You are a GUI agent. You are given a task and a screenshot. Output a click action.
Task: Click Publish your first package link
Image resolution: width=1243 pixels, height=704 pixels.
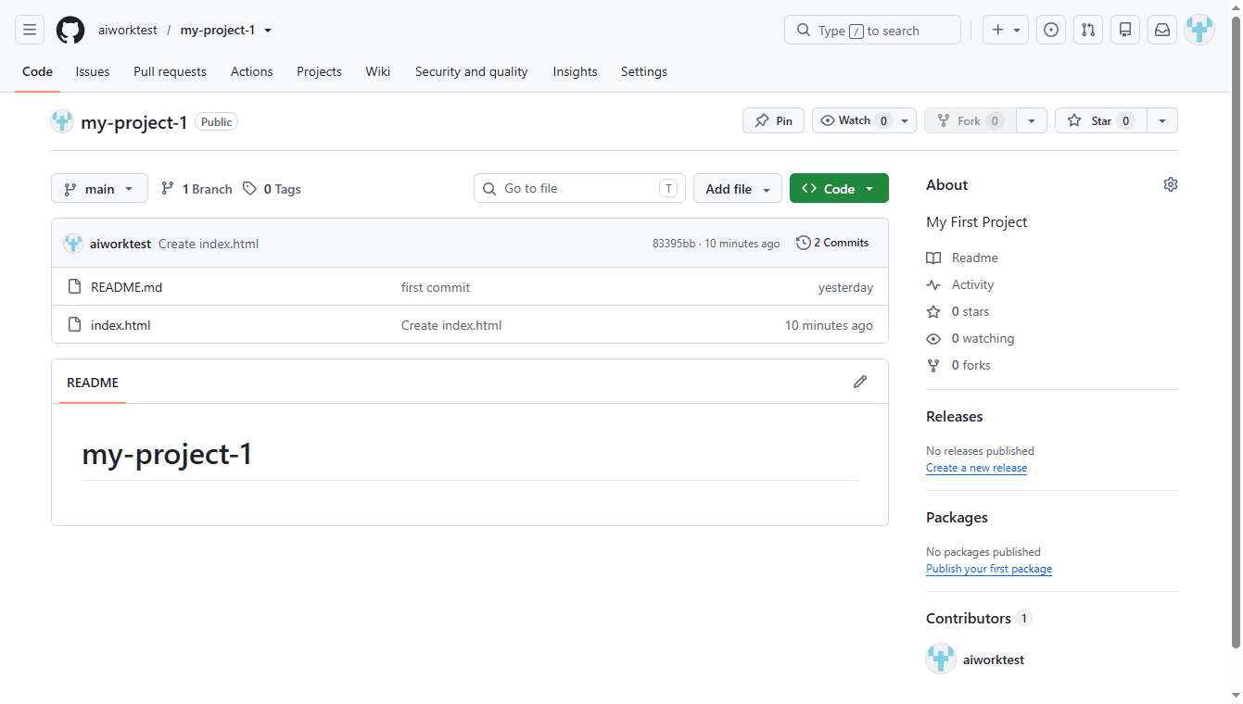(x=989, y=569)
